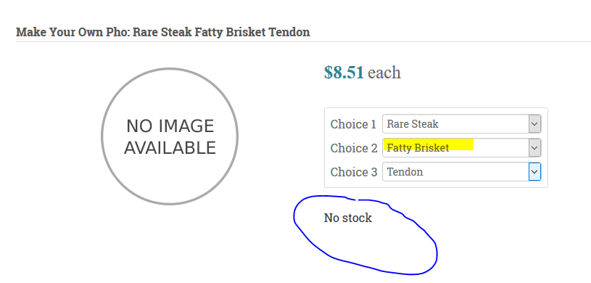Viewport: 591px width, 283px height.
Task: Click the $8.51 price text
Action: (x=344, y=73)
